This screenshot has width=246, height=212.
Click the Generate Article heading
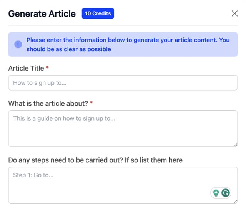coord(42,13)
